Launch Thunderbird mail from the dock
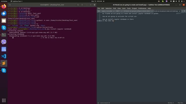This screenshot has width=186, height=104. coord(4,14)
